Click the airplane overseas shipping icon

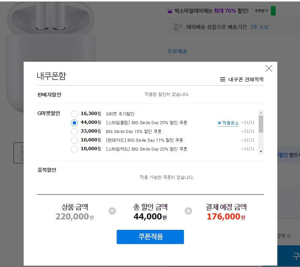177,27
